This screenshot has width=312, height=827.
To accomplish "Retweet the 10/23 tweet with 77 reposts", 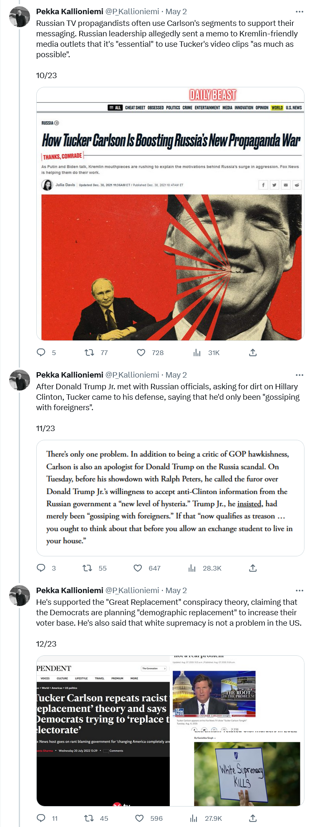I will 89,353.
